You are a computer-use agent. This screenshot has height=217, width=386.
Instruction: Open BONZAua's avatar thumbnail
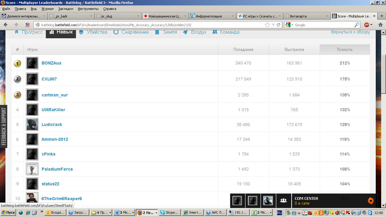click(x=32, y=63)
